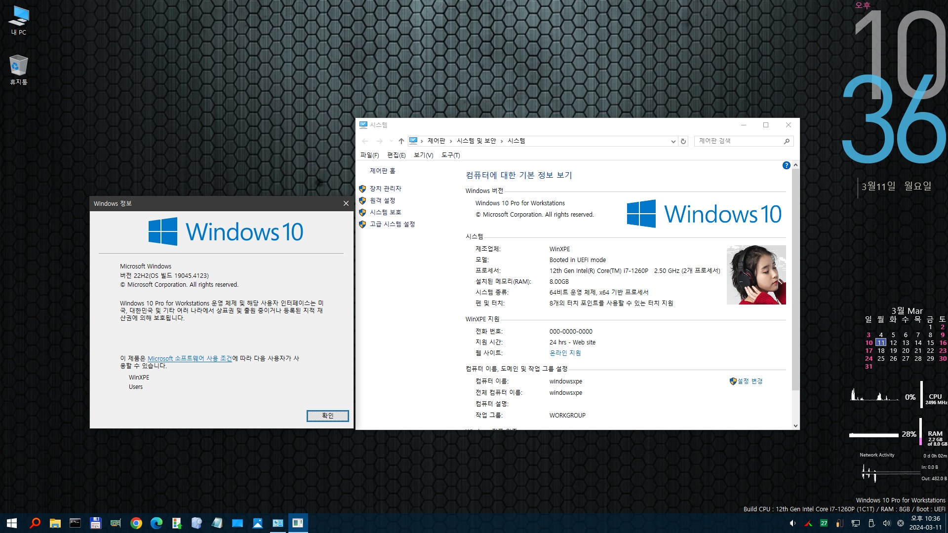Open the notepad taskbar icon
This screenshot has width=948, height=533.
point(217,523)
